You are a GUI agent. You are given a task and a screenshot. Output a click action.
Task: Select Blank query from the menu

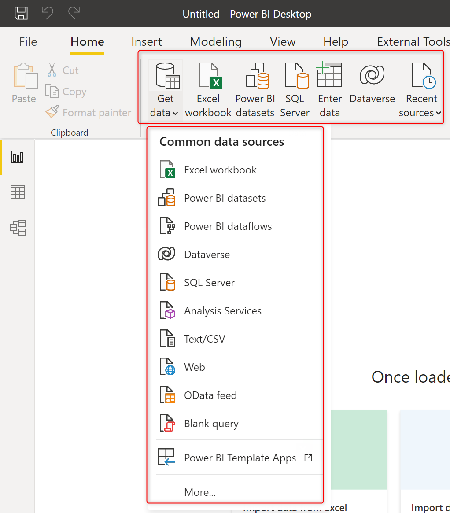coord(211,424)
